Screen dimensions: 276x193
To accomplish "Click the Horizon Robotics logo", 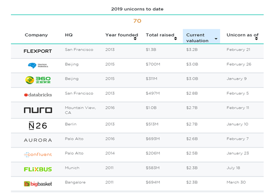I will click(x=38, y=65).
